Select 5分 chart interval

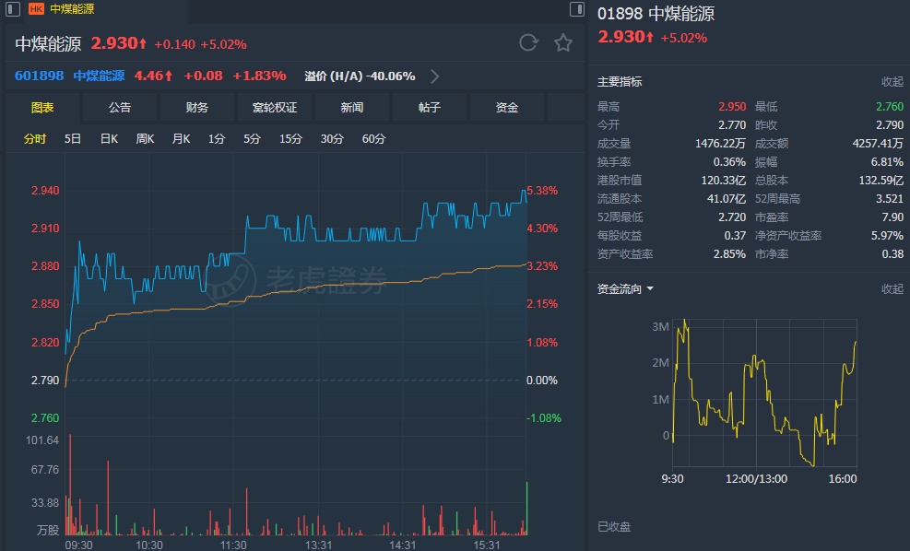click(x=252, y=138)
